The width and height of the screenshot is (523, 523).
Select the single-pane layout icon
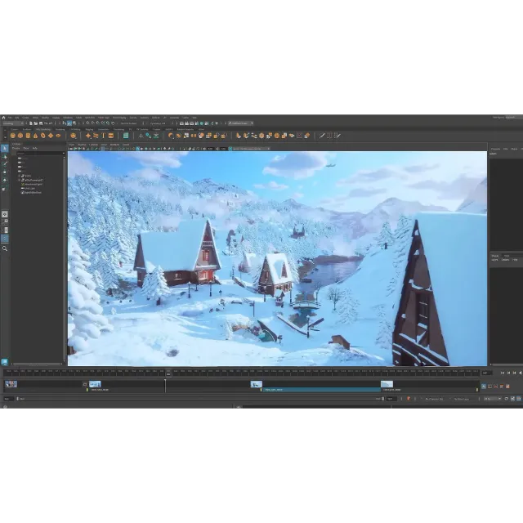point(5,214)
